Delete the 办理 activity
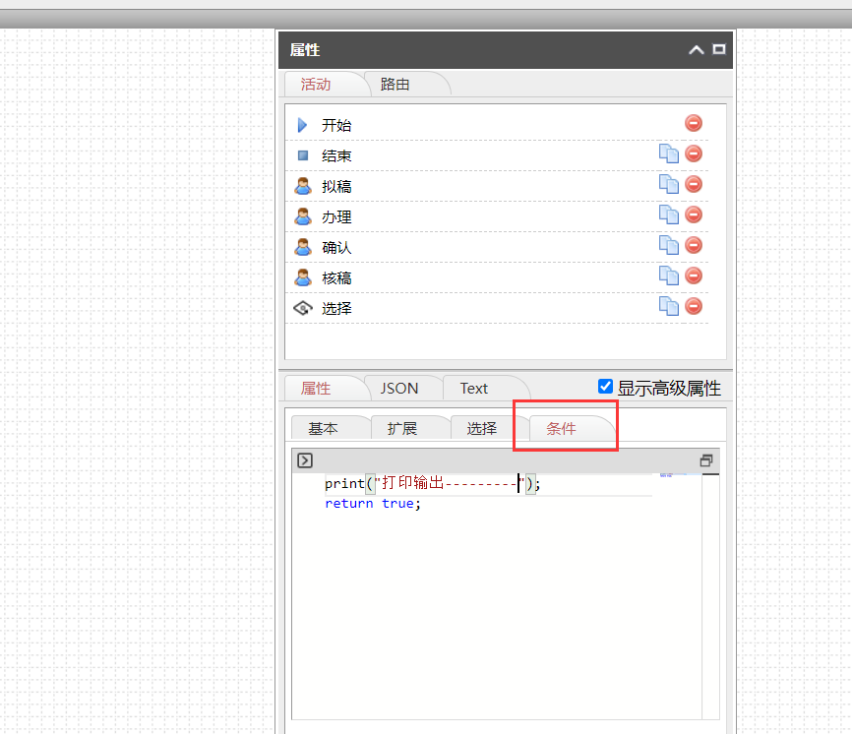Screen dimensions: 852x734 (x=694, y=214)
